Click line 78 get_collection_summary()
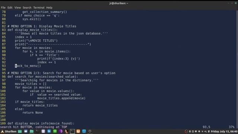This screenshot has height=134, width=238. (x=45, y=12)
